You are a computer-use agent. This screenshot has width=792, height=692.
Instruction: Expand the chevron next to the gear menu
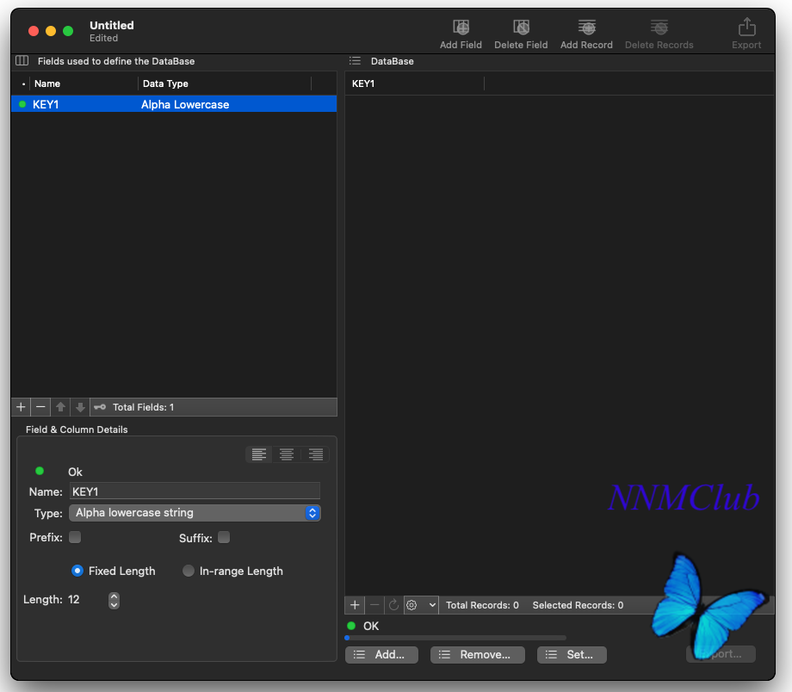coord(432,605)
